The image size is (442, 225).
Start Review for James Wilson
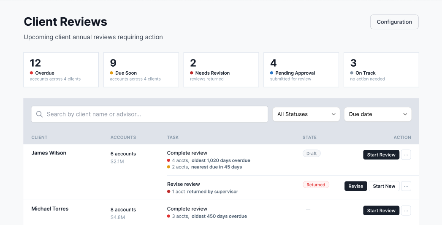[x=381, y=155]
